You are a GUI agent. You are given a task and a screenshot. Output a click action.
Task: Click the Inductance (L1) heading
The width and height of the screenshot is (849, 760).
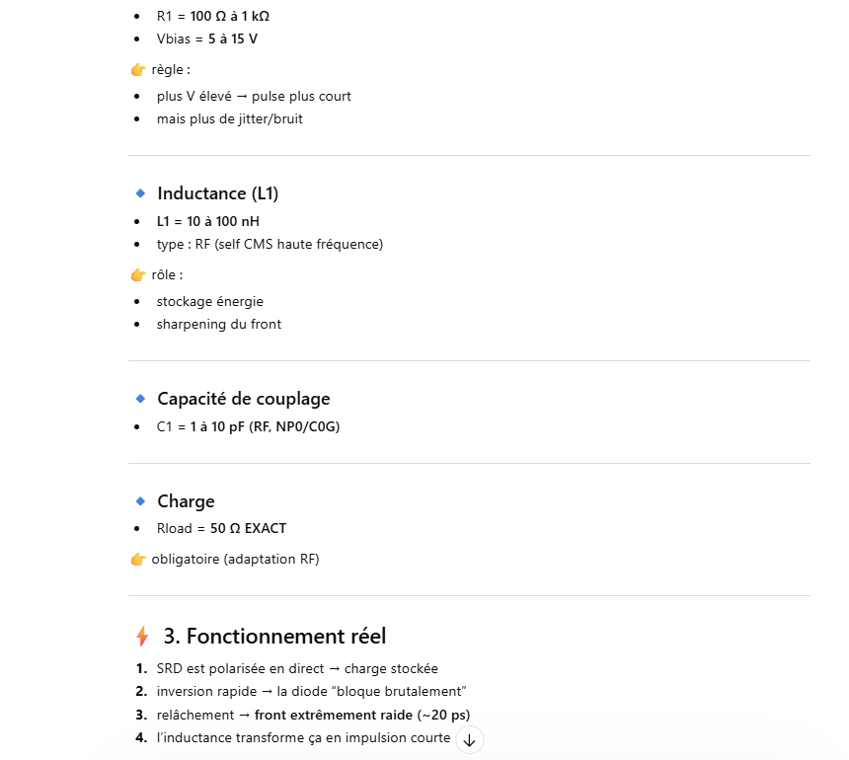pyautogui.click(x=218, y=193)
